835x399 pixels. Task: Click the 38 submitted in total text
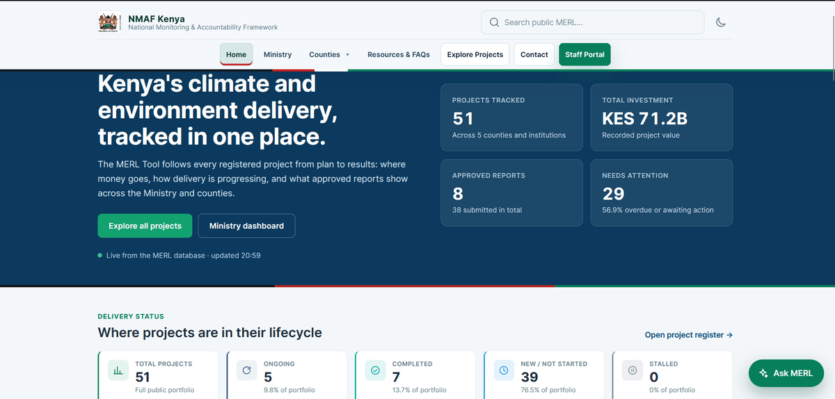(487, 210)
